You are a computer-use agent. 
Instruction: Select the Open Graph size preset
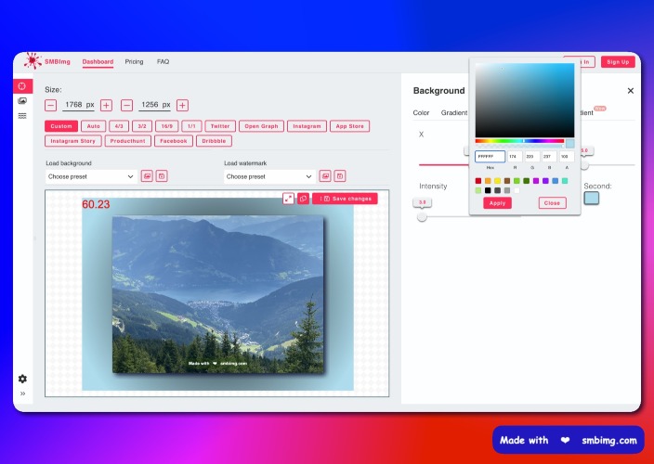(262, 126)
